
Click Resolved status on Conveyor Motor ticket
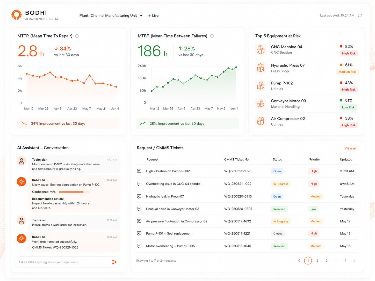point(279,209)
